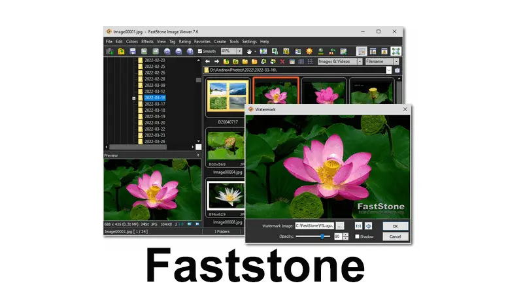Click the Acquire from scanner toolbar icon
Screen dimensions: 523x294
pos(110,52)
